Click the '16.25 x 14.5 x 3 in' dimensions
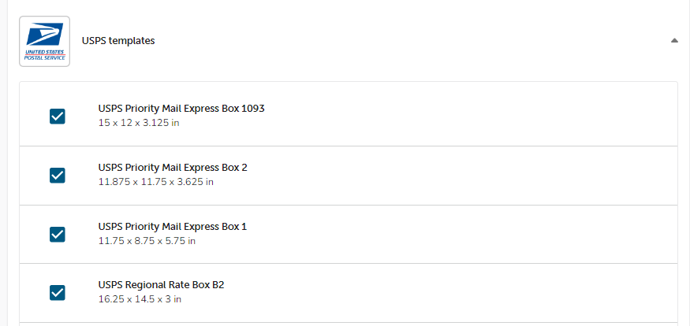 tap(140, 299)
